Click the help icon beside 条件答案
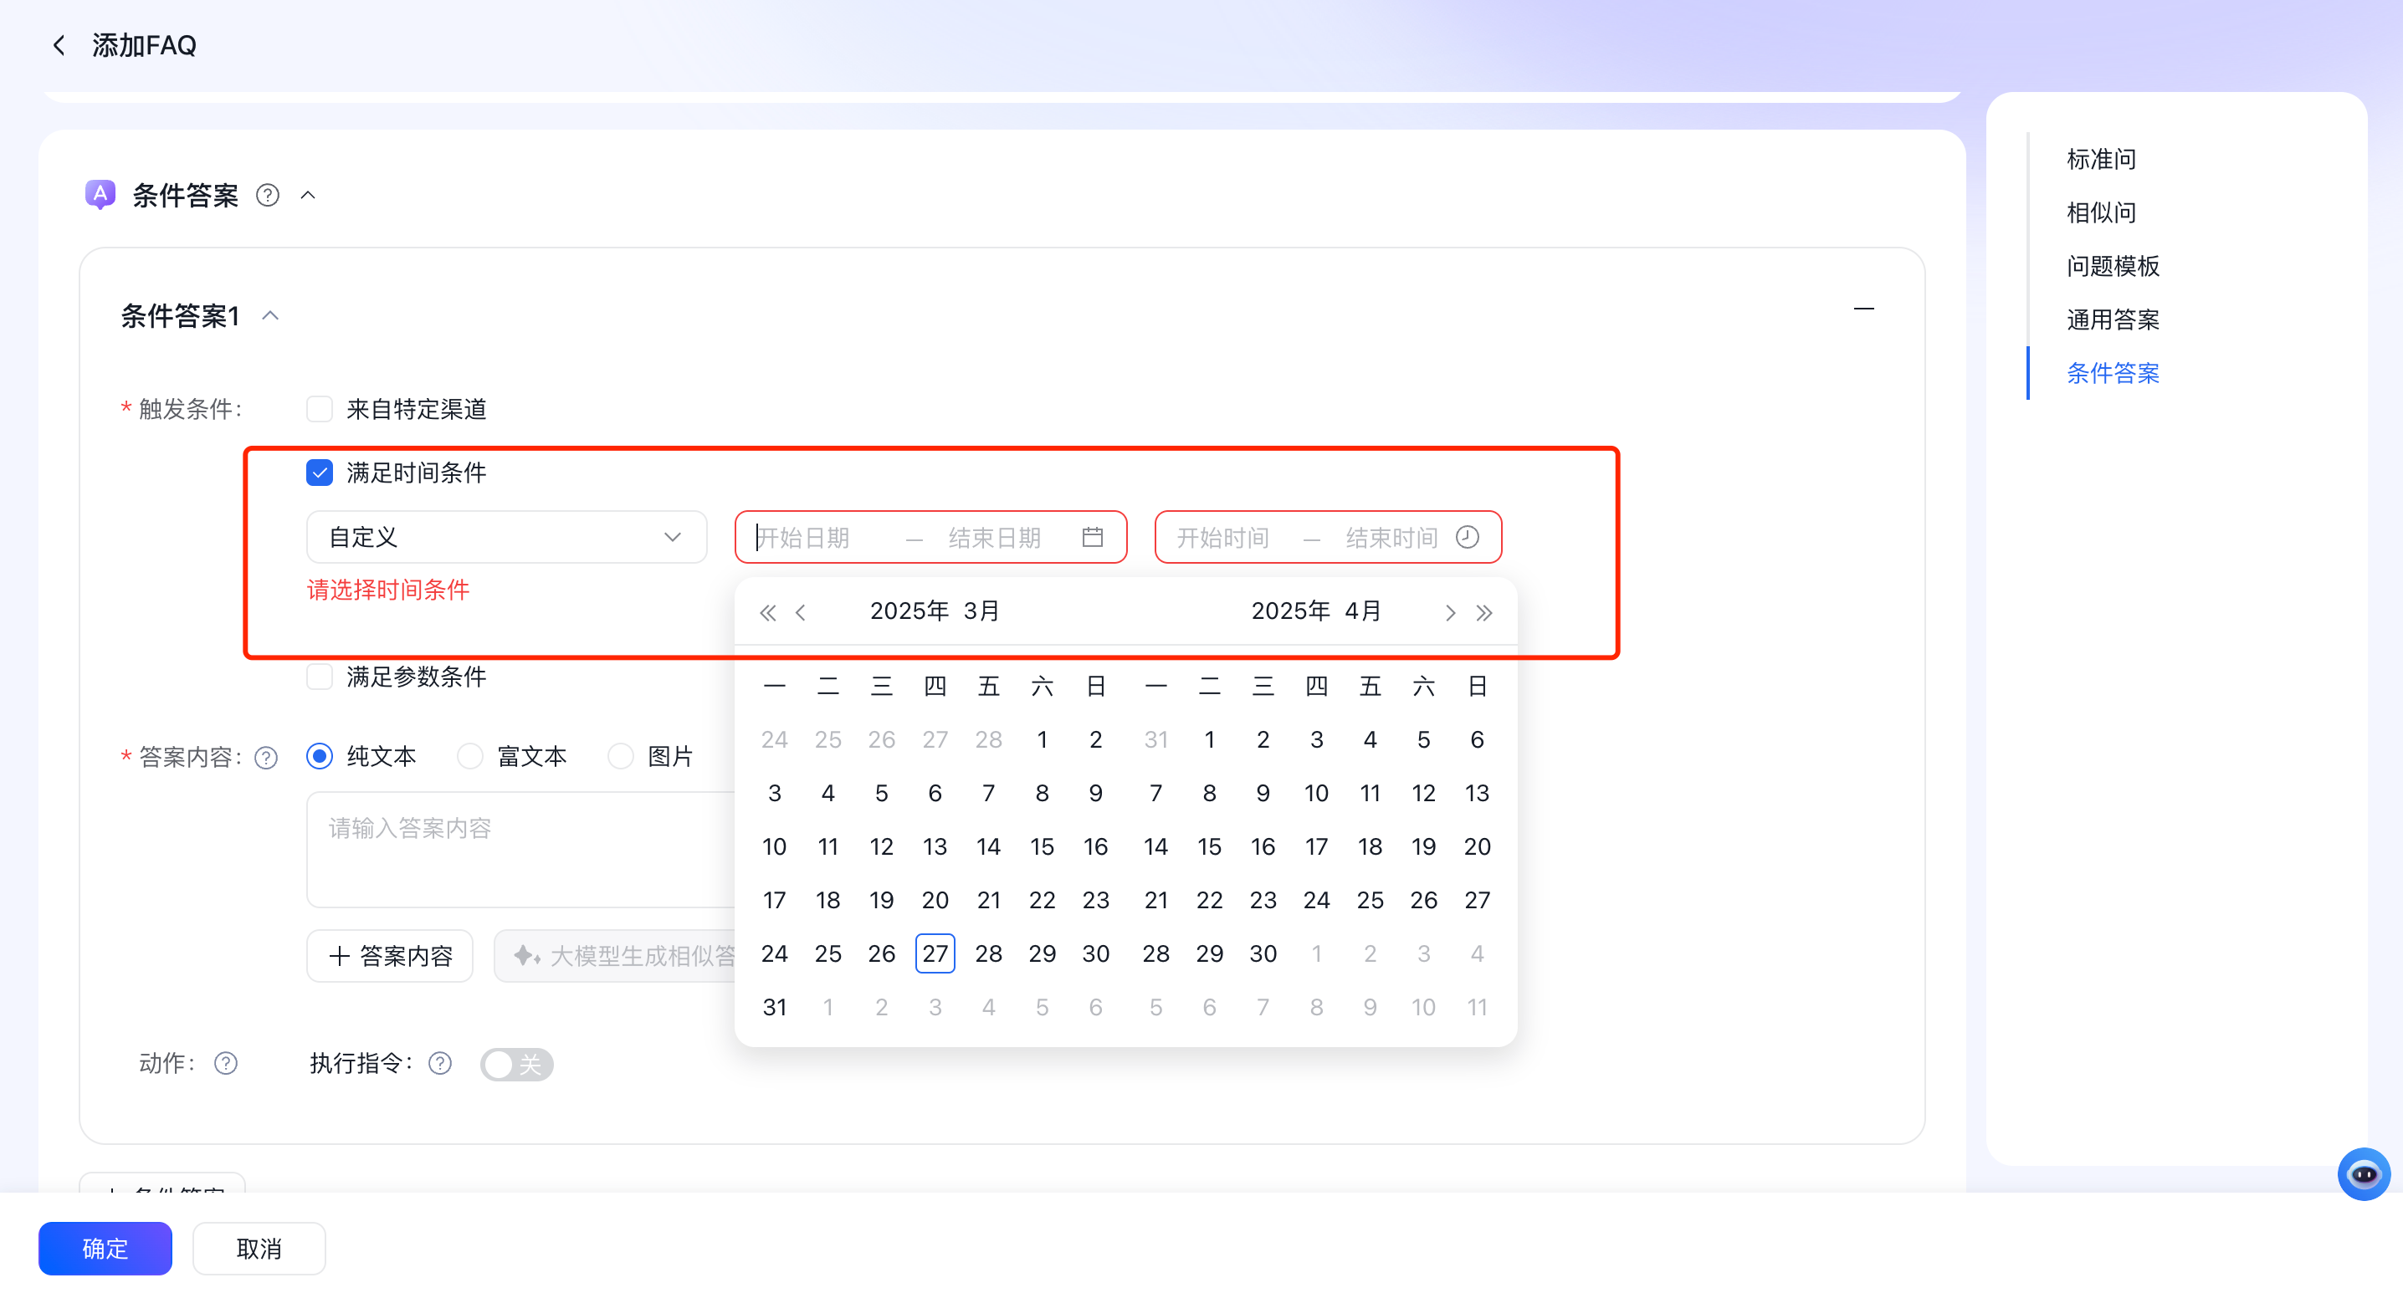This screenshot has height=1293, width=2403. [267, 195]
